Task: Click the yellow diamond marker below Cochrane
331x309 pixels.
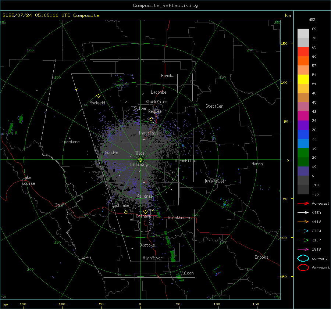Action: pos(126,212)
